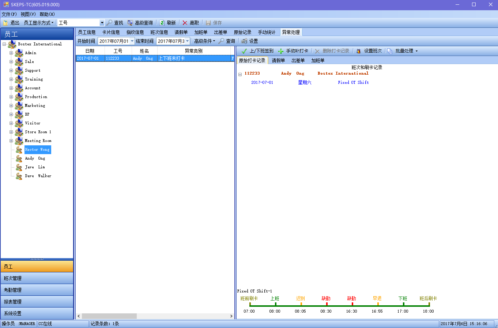Click the 刷新 refresh icon
This screenshot has width=498, height=328.
[162, 23]
